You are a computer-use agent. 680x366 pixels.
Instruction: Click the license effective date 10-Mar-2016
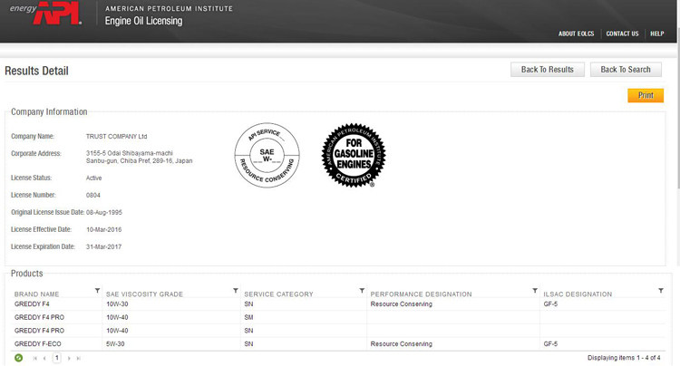pyautogui.click(x=103, y=229)
